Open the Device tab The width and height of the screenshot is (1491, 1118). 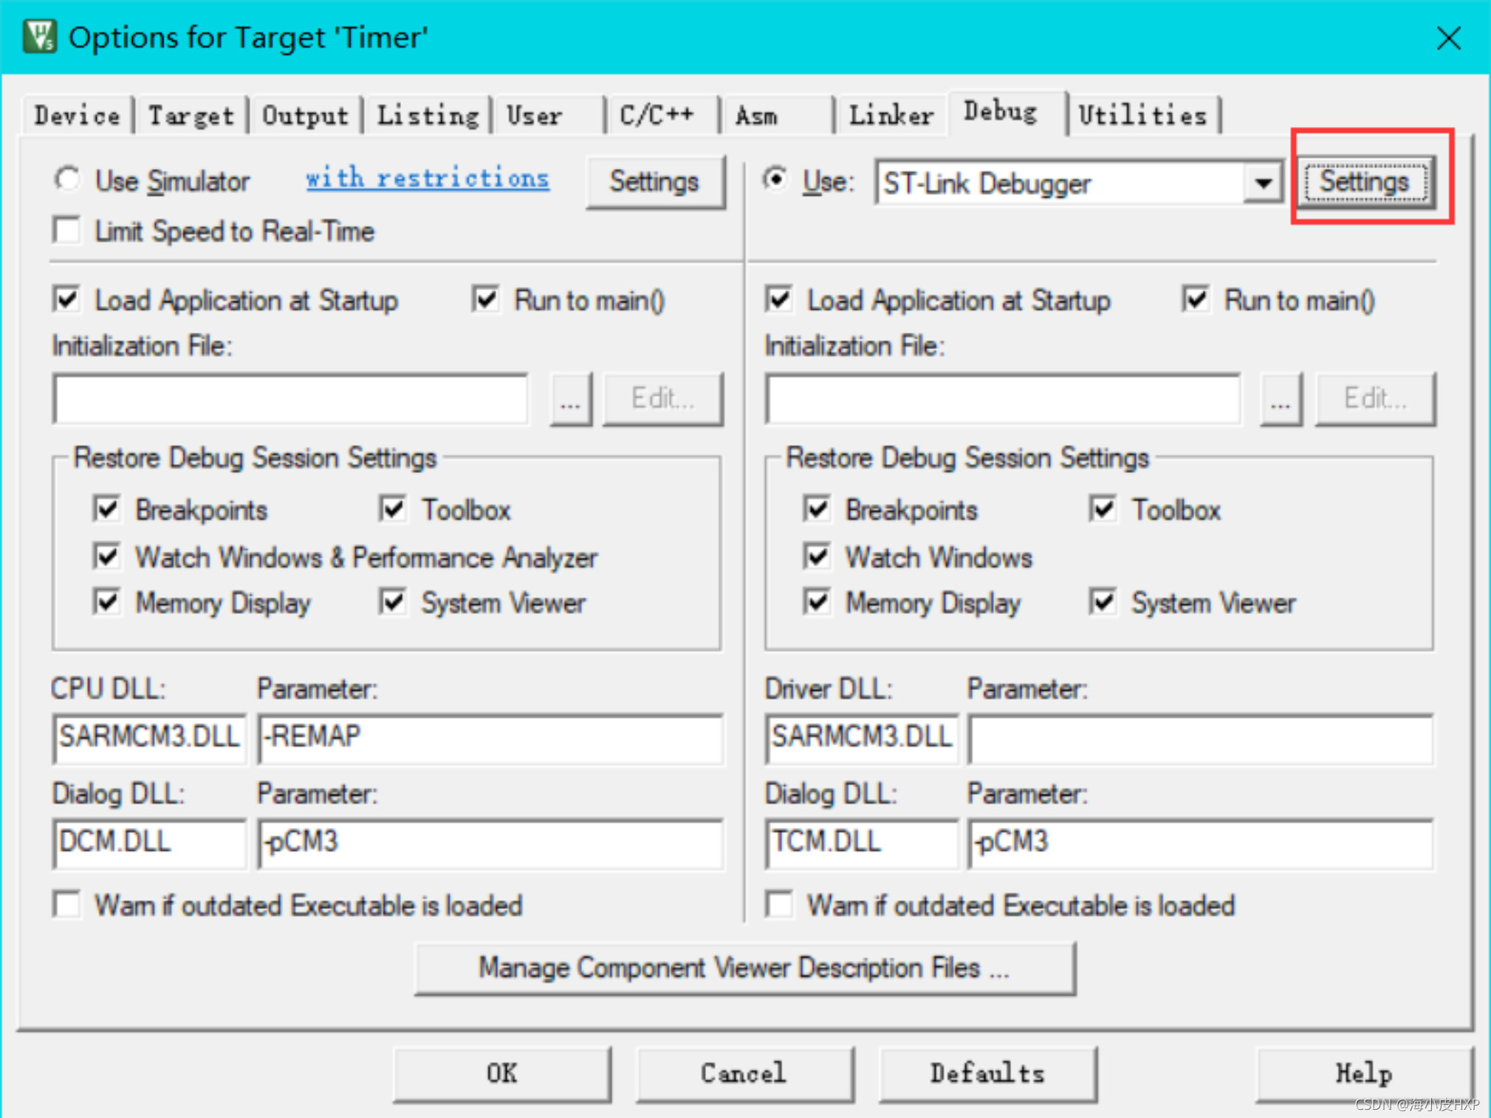[x=76, y=114]
